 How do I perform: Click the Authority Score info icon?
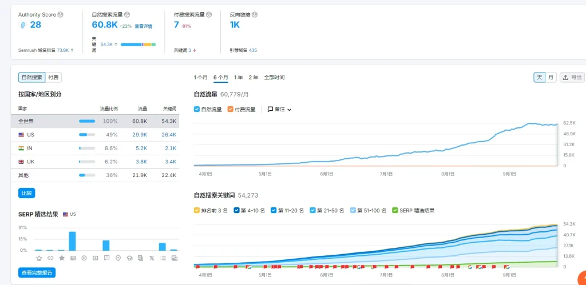[61, 15]
